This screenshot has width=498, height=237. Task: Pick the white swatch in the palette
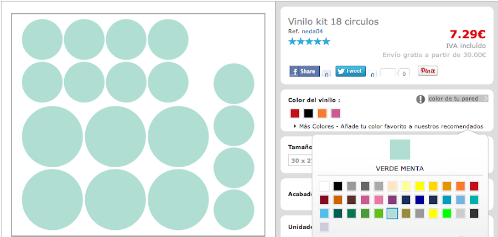(x=324, y=187)
